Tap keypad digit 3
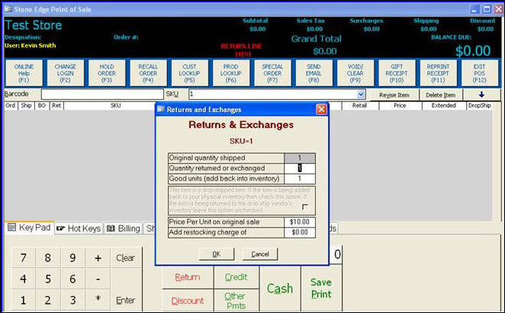505x313 pixels. click(x=72, y=300)
